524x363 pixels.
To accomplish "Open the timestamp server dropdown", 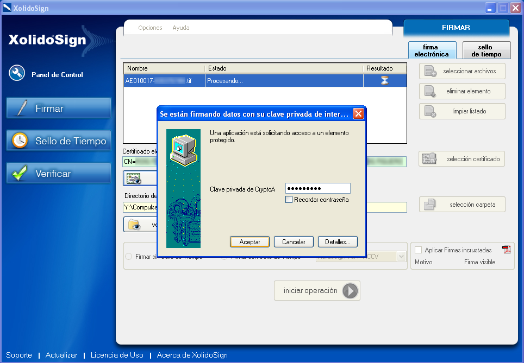I will coord(401,257).
